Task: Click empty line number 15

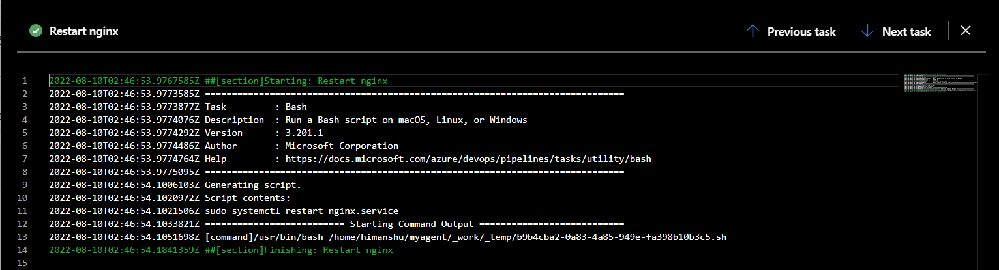Action: [x=25, y=263]
